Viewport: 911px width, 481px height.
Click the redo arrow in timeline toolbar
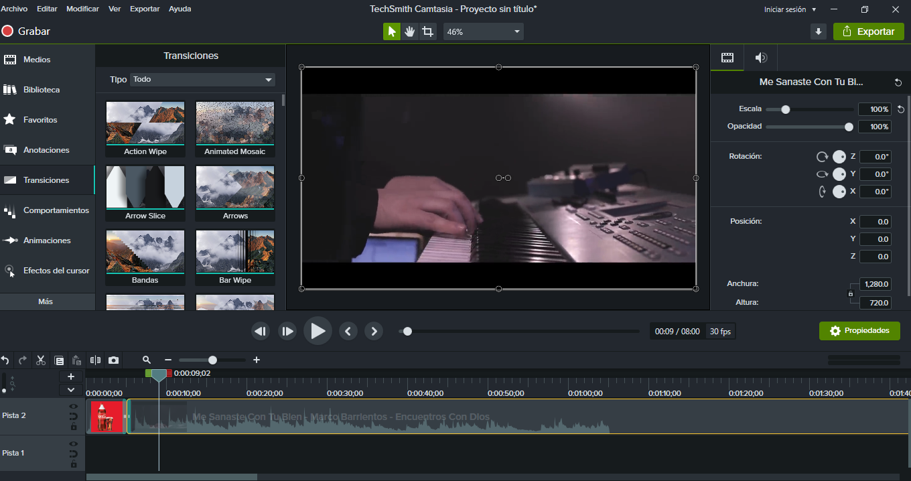pos(23,360)
